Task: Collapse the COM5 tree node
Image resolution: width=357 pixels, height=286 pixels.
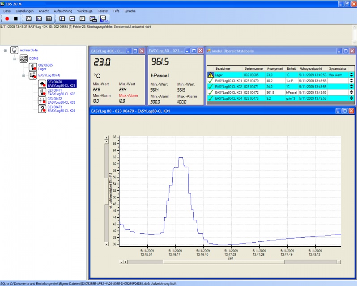Action: click(x=14, y=59)
